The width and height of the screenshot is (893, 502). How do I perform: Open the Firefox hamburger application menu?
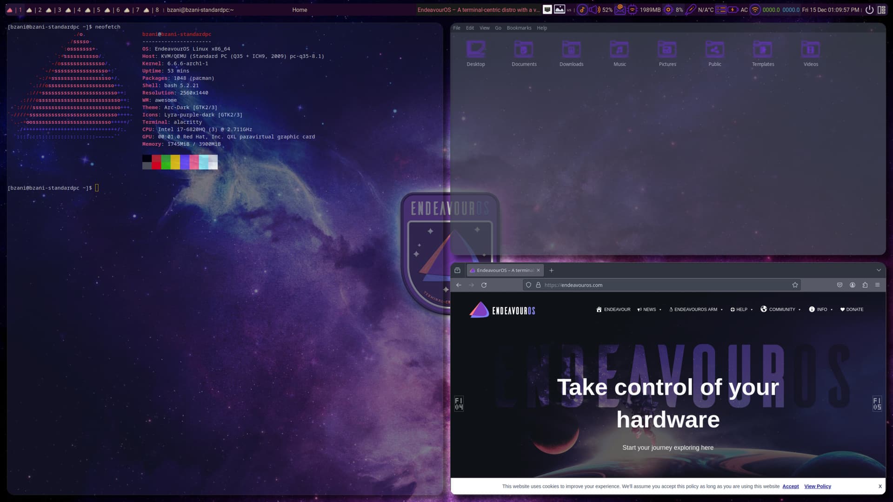point(877,285)
